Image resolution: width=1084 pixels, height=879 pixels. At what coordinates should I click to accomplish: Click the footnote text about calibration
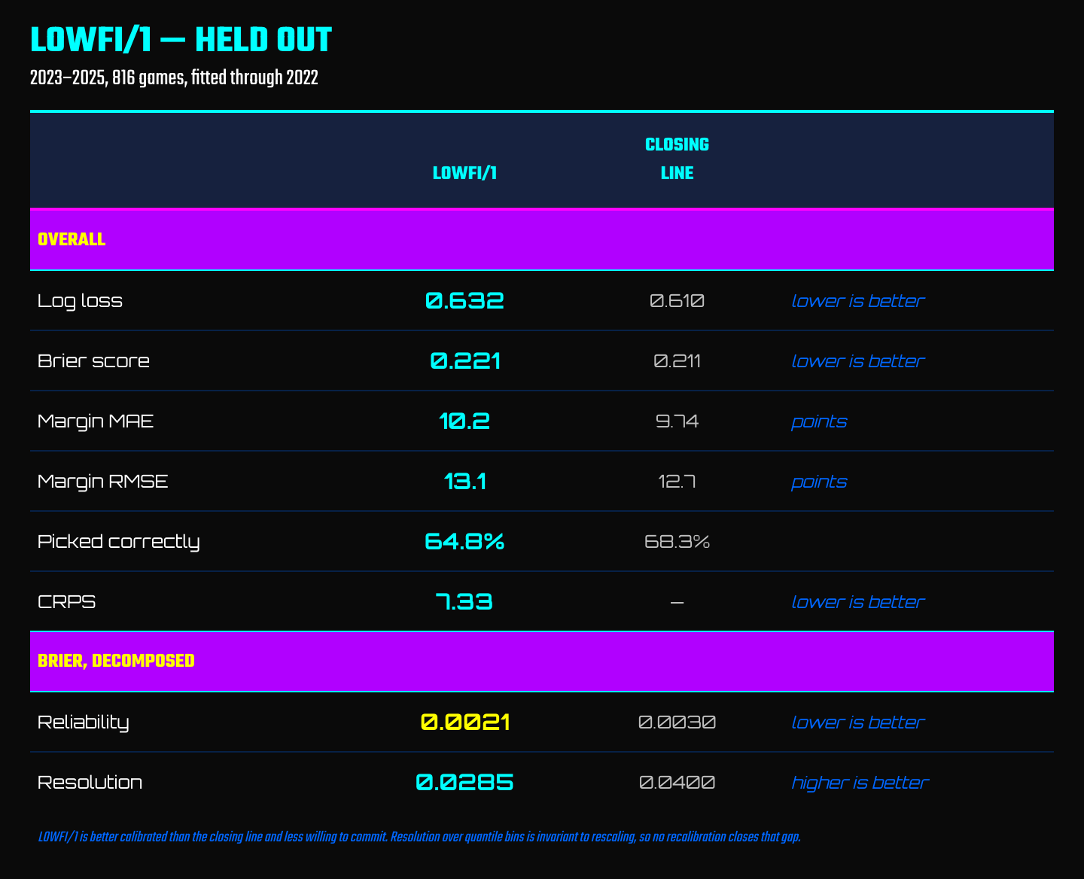[419, 837]
